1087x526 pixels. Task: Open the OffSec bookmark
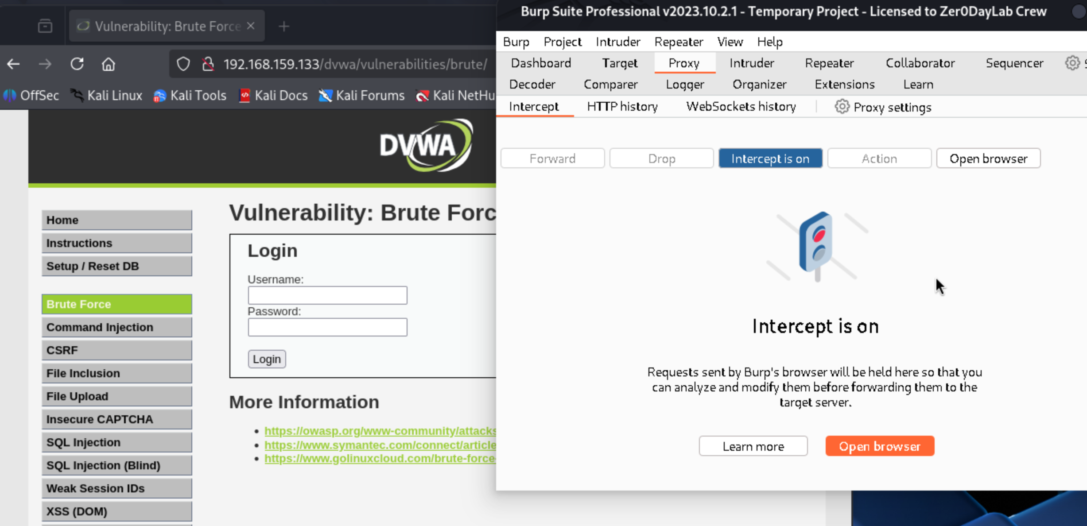pyautogui.click(x=31, y=95)
